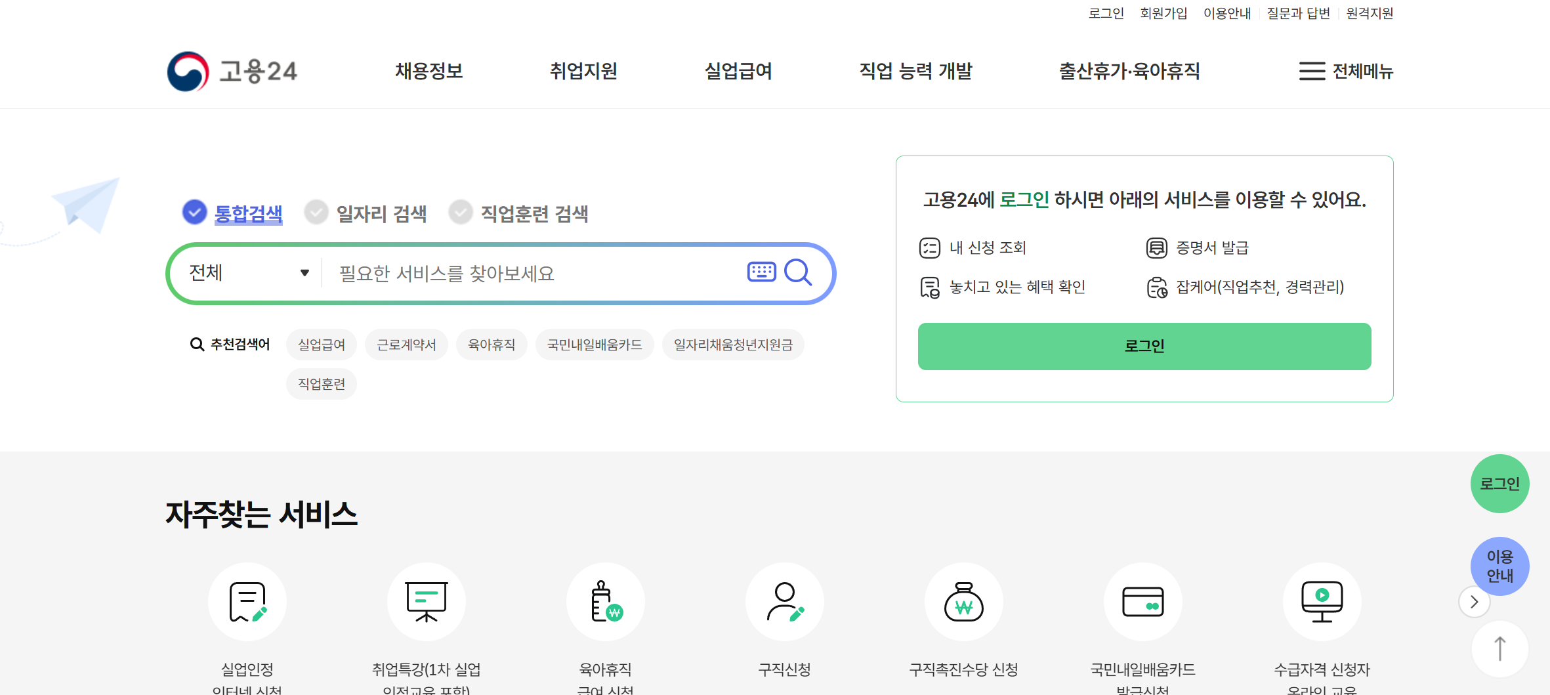1550x695 pixels.
Task: Click the baby bottle 육아휴직 급여 신청 icon
Action: tap(605, 601)
